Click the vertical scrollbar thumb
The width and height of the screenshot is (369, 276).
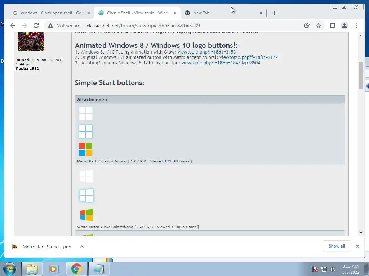pos(361,76)
